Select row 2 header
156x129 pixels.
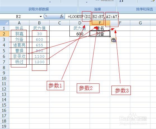(4, 34)
